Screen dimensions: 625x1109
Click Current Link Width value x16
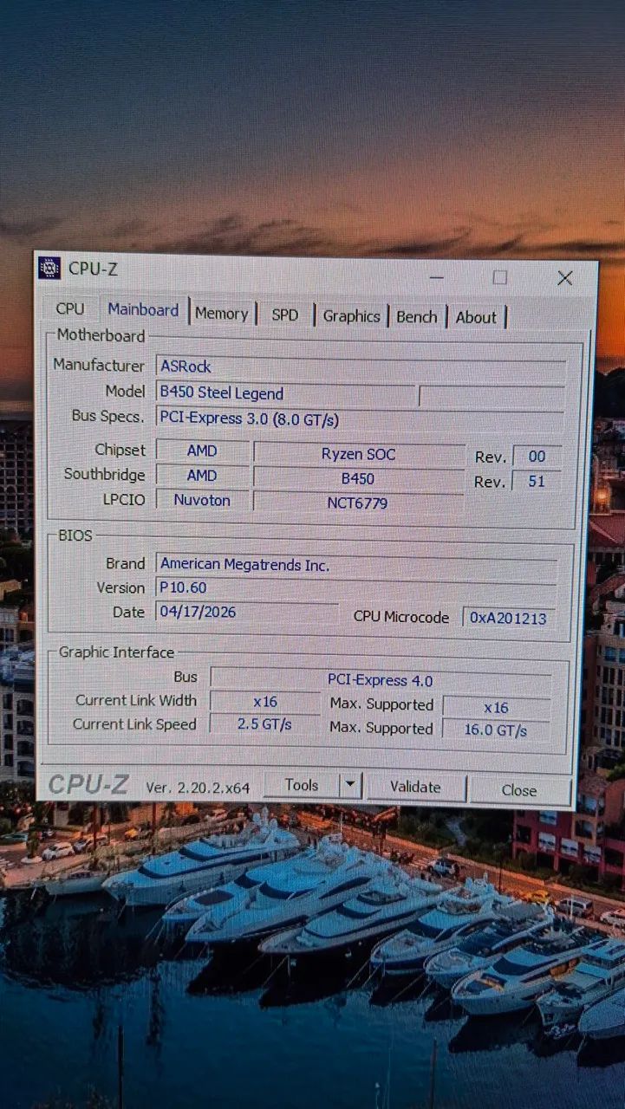[x=264, y=702]
